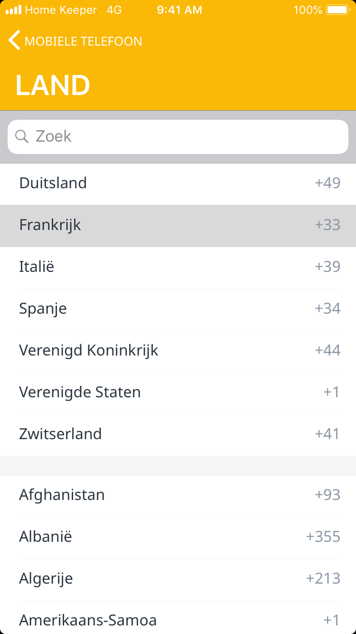The width and height of the screenshot is (356, 634).
Task: Tap the magnifying glass search icon
Action: [22, 136]
